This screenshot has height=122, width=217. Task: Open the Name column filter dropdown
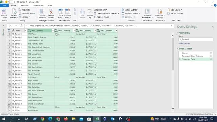26,30
